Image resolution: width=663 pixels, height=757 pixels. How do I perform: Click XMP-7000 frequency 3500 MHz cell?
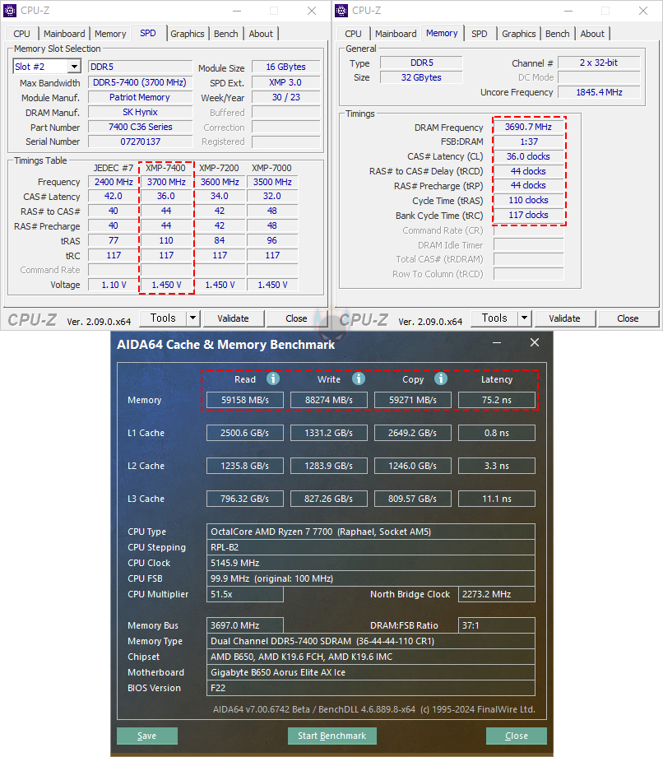pyautogui.click(x=272, y=182)
